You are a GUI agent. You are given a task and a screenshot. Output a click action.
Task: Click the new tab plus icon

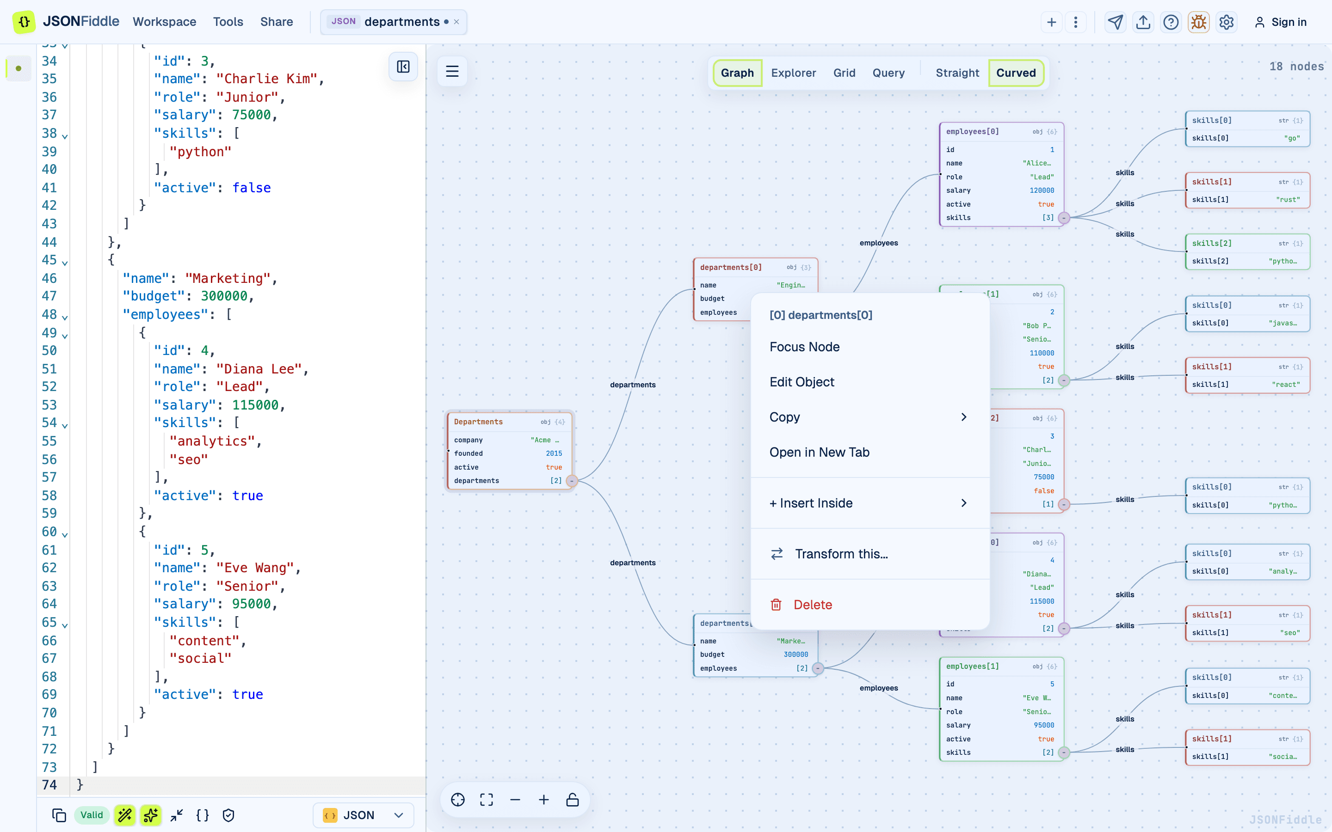click(x=1051, y=22)
